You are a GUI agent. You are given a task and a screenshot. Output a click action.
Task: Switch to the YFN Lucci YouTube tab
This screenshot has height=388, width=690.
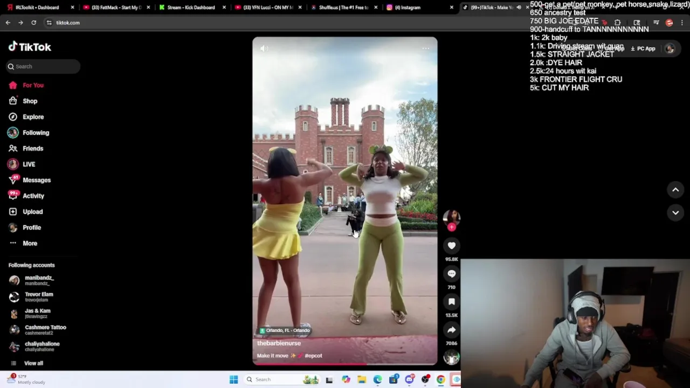coord(267,8)
